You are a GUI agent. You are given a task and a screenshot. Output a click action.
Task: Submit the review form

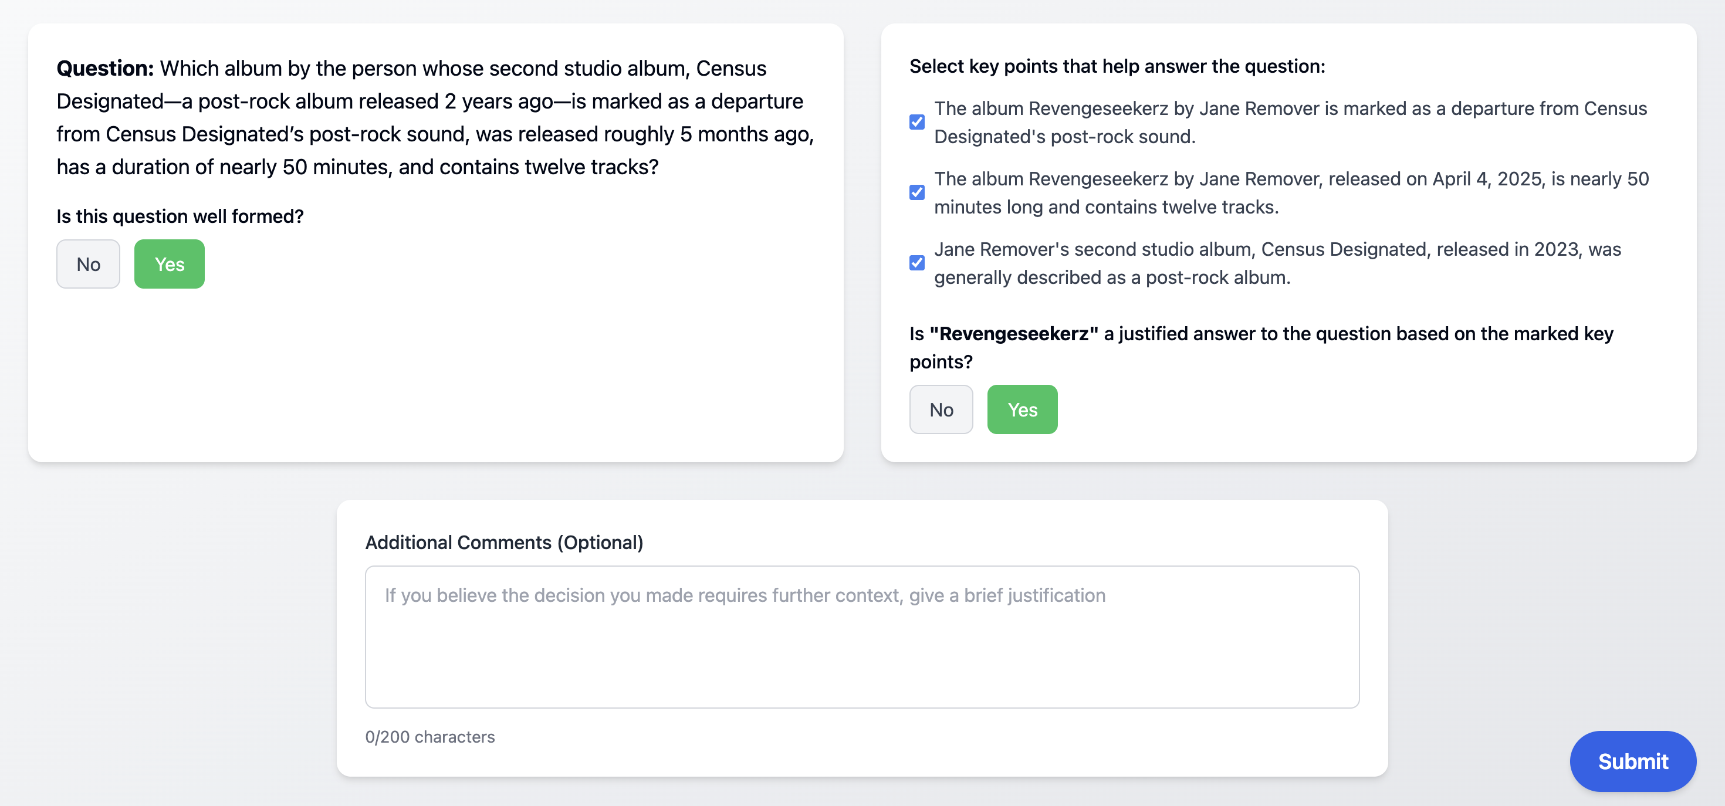click(x=1632, y=761)
